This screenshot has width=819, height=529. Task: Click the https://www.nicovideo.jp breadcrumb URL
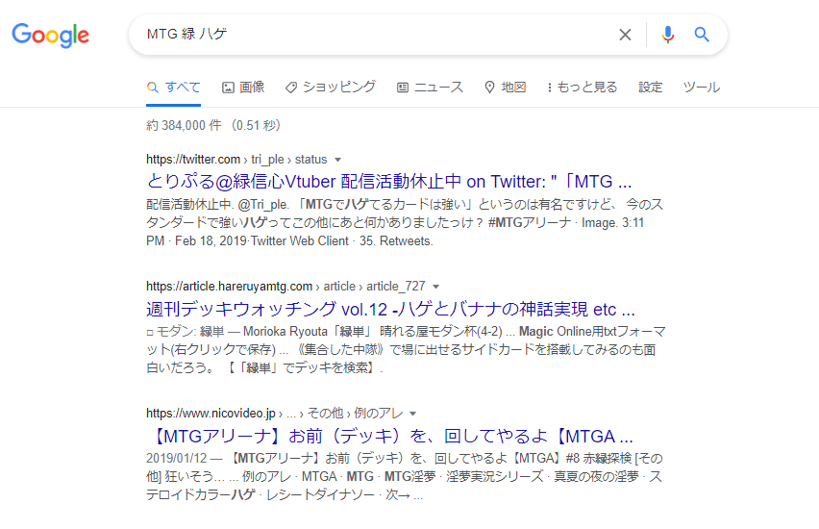[x=211, y=414]
